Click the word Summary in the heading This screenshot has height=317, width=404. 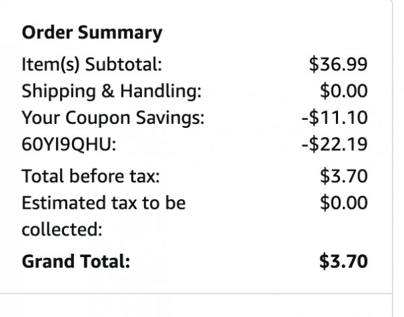click(x=120, y=34)
